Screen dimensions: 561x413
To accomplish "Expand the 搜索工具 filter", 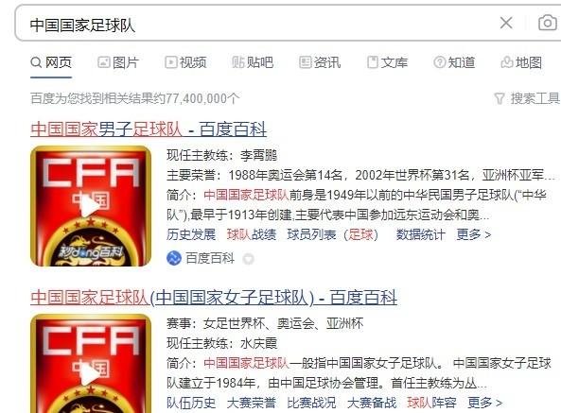I will 527,98.
